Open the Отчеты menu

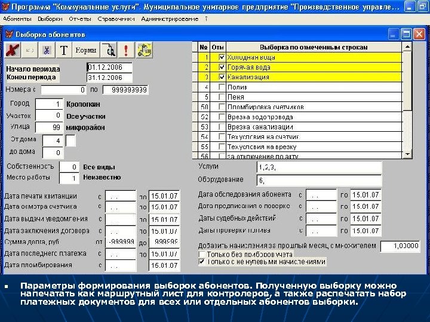click(x=80, y=19)
